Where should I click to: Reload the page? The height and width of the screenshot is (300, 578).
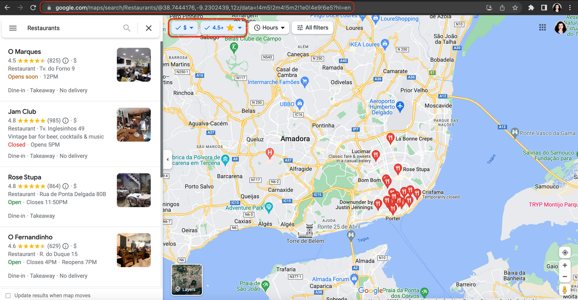click(33, 7)
